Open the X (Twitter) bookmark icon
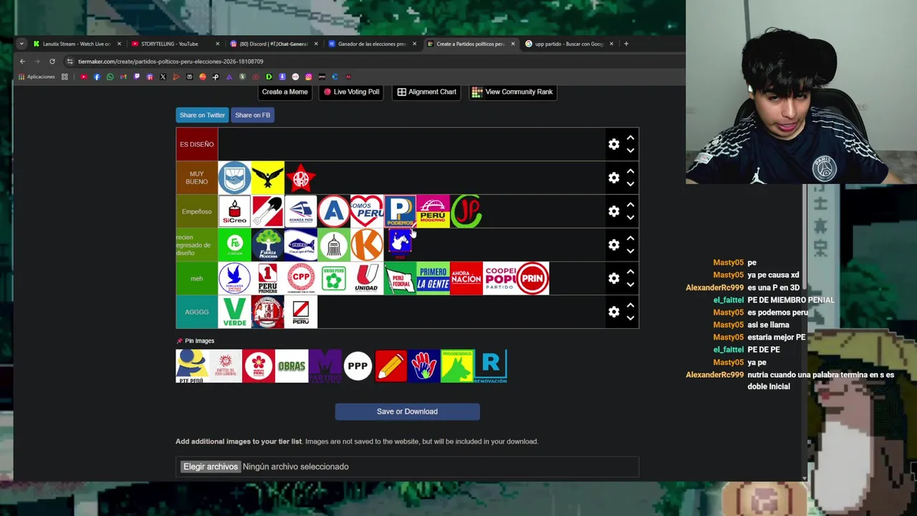917x516 pixels. pyautogui.click(x=163, y=77)
